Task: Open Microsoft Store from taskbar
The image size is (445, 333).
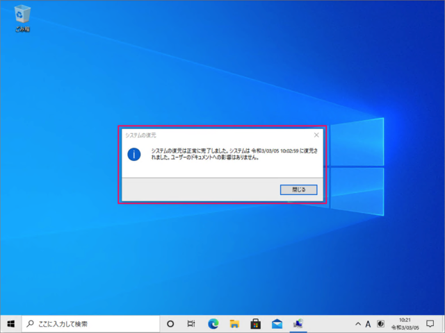Action: click(256, 324)
